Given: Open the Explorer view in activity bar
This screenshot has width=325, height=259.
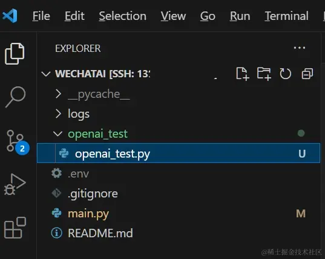Looking at the screenshot, I should 15,54.
